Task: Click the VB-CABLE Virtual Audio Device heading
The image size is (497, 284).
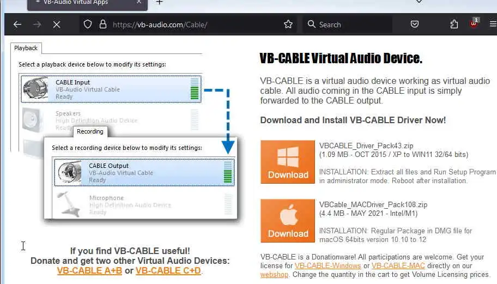Action: tap(341, 58)
